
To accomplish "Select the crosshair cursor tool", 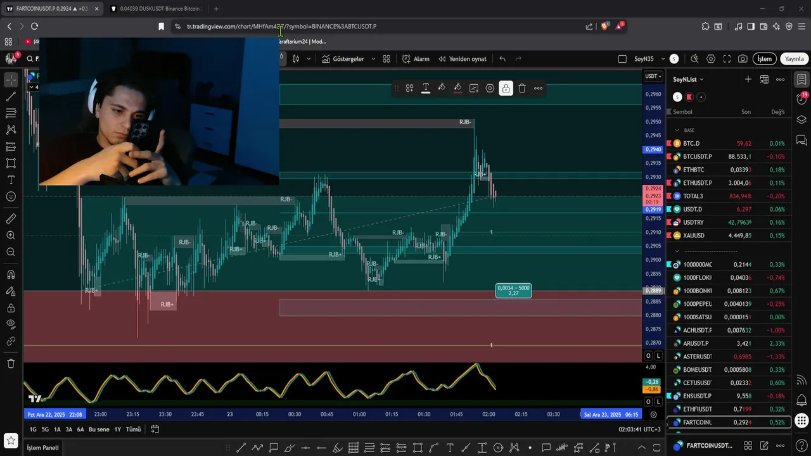I will (x=11, y=80).
